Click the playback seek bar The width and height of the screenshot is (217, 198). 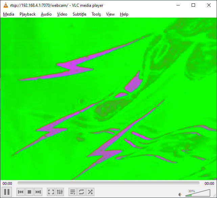[108, 183]
